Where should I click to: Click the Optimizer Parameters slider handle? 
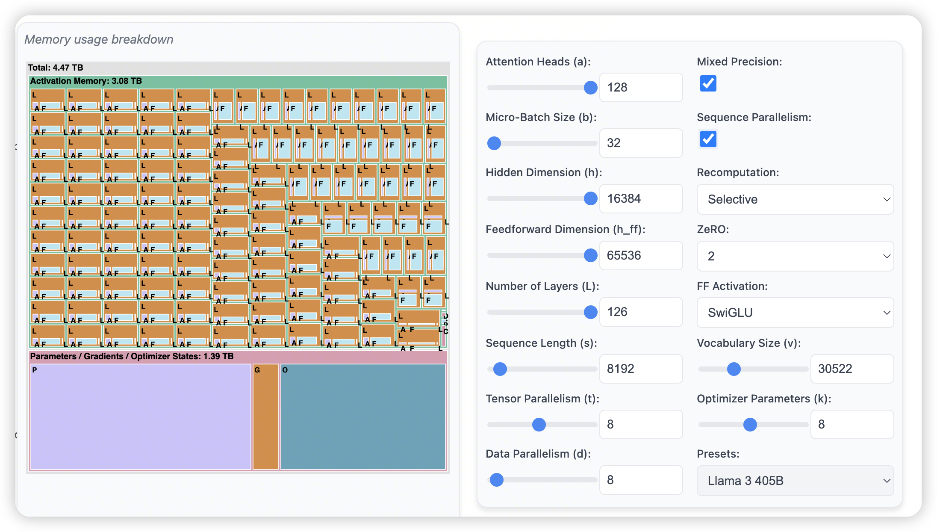point(750,425)
